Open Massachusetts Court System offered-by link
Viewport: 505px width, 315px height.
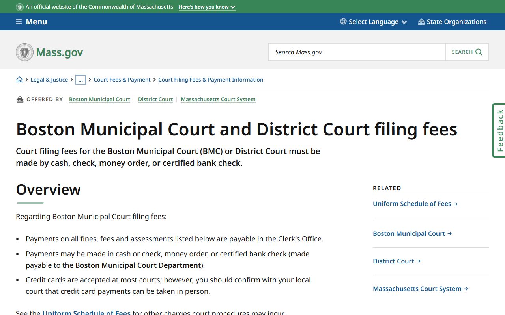pyautogui.click(x=218, y=99)
